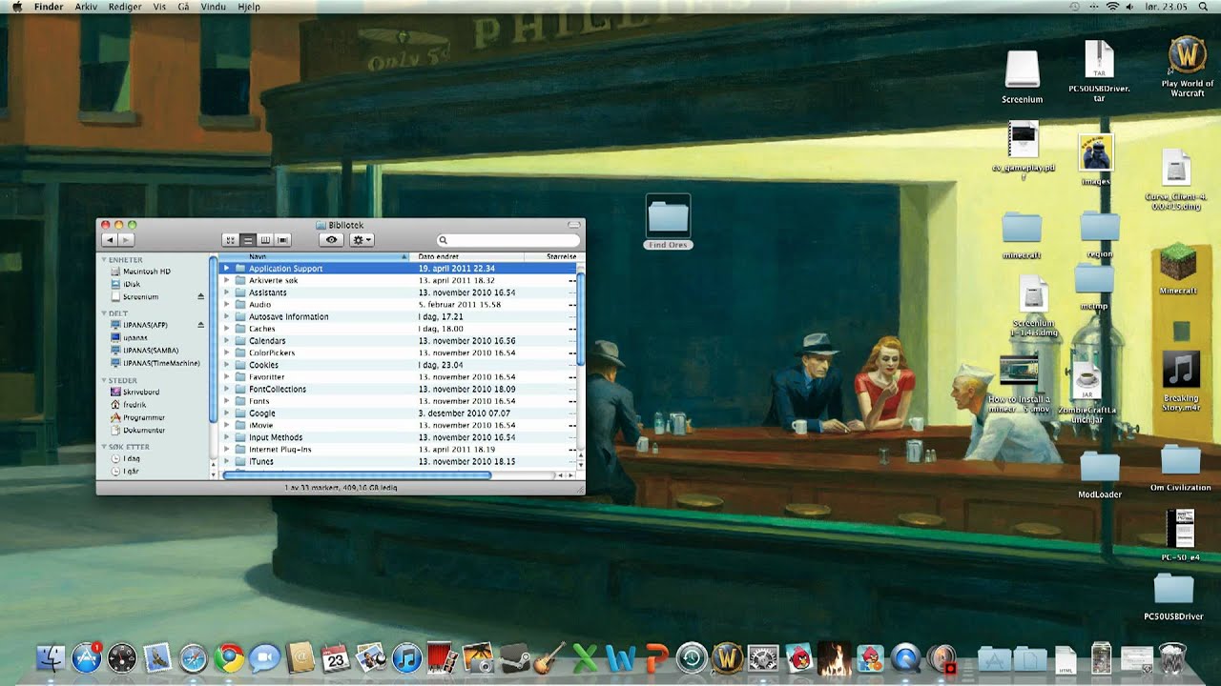Click the vertical scrollbar of file list
Screen dimensions: 1221x686
(580, 317)
